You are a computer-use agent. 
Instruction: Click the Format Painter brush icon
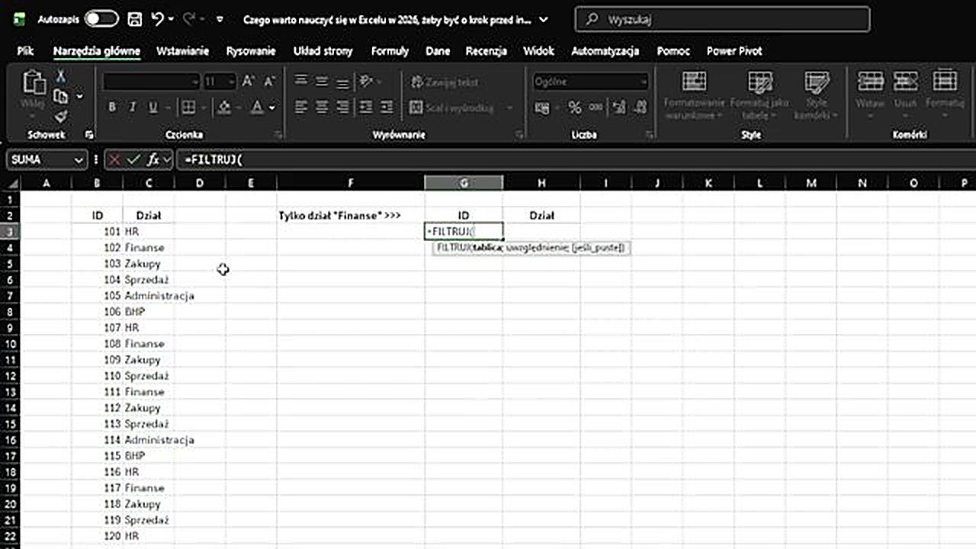click(x=60, y=116)
